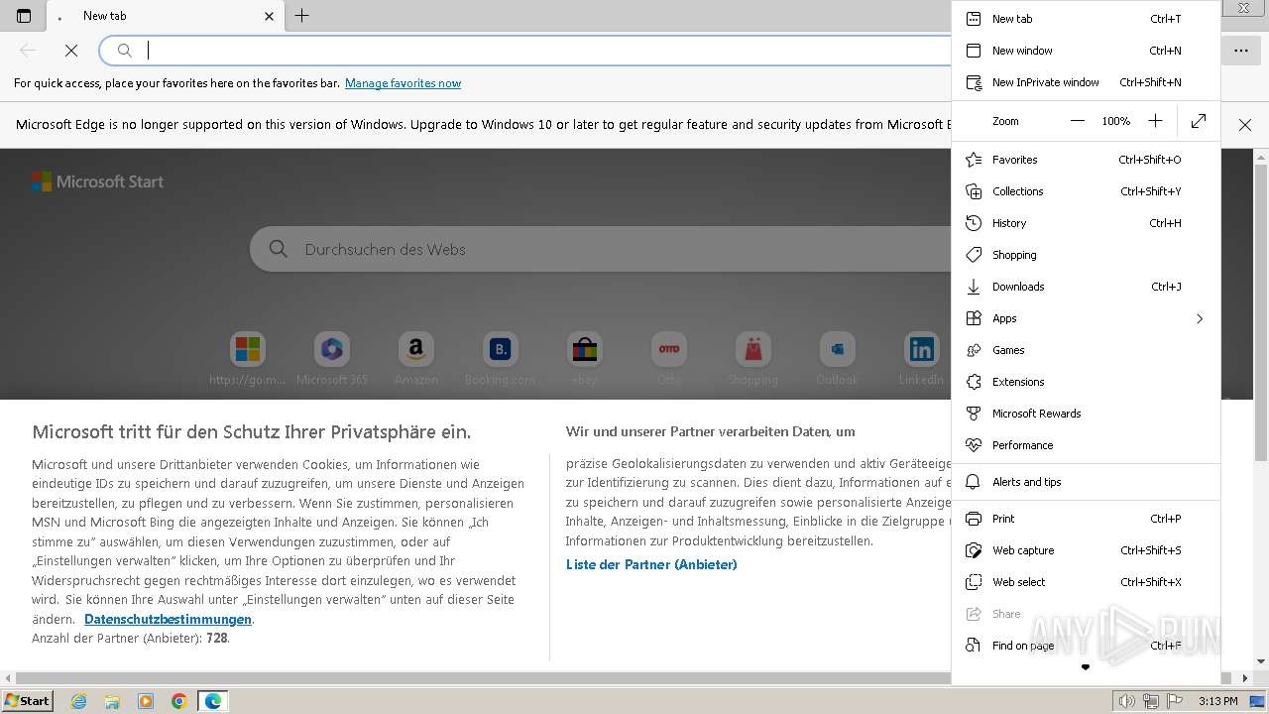
Task: Click the Microsoft Start logo
Action: coord(97,181)
